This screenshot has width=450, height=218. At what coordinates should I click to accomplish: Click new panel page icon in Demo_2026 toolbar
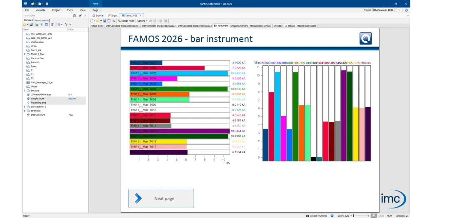point(92,21)
